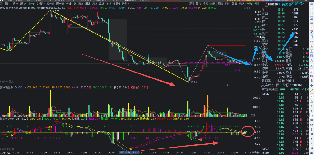Remove stock from watchlist via -自选

(249, 4)
